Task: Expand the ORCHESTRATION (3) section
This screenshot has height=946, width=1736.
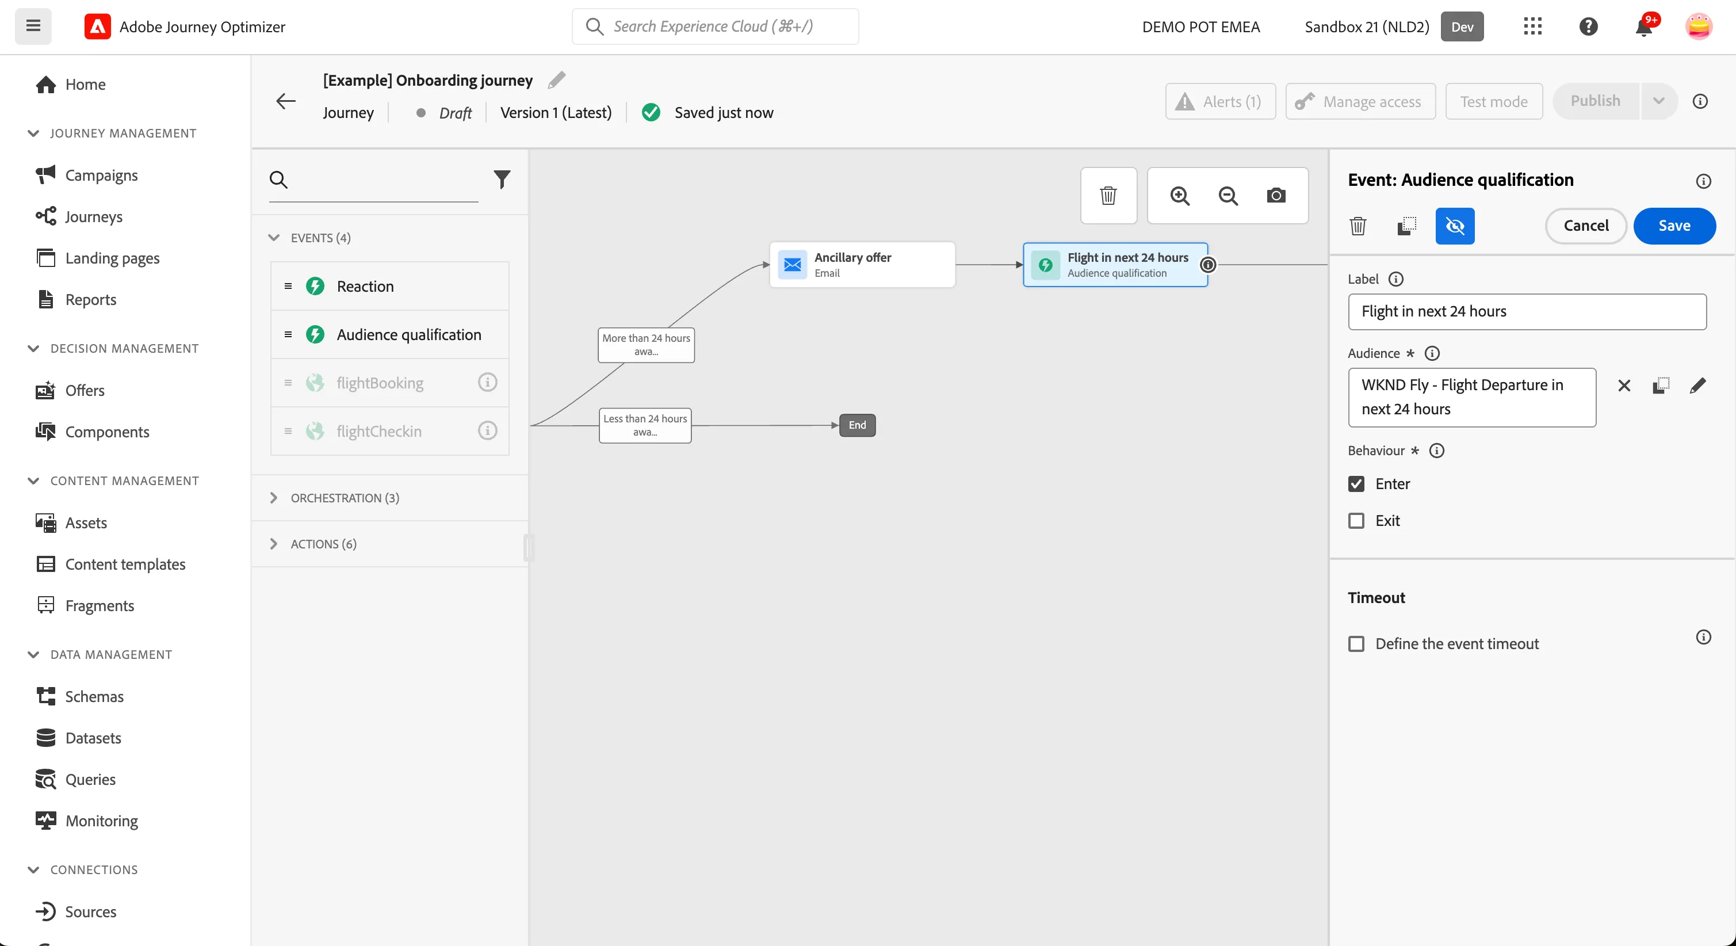Action: 274,498
